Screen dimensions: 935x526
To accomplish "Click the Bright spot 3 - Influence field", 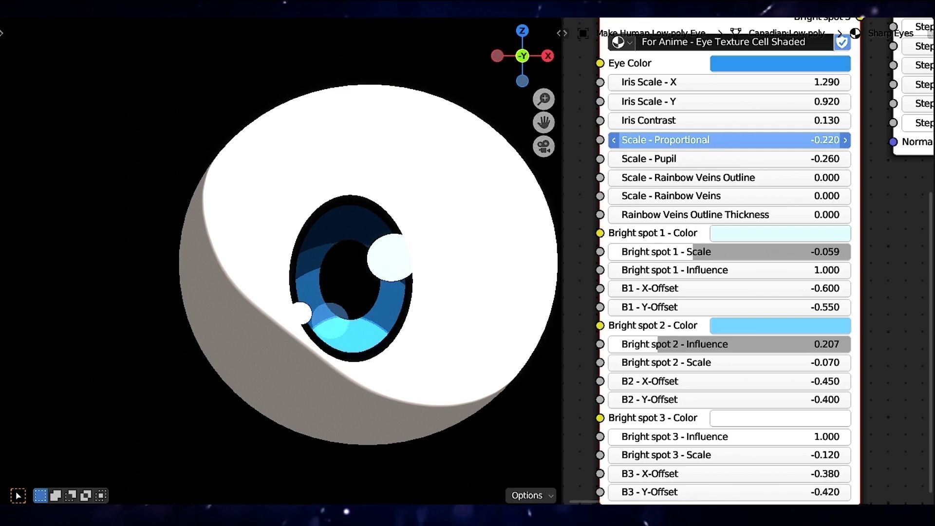I will click(729, 437).
